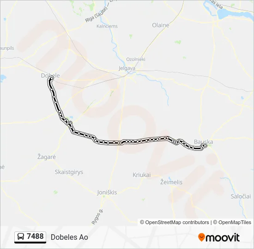
Task: Open the OpenStreetMap contributors attribution link
Action: click(175, 222)
